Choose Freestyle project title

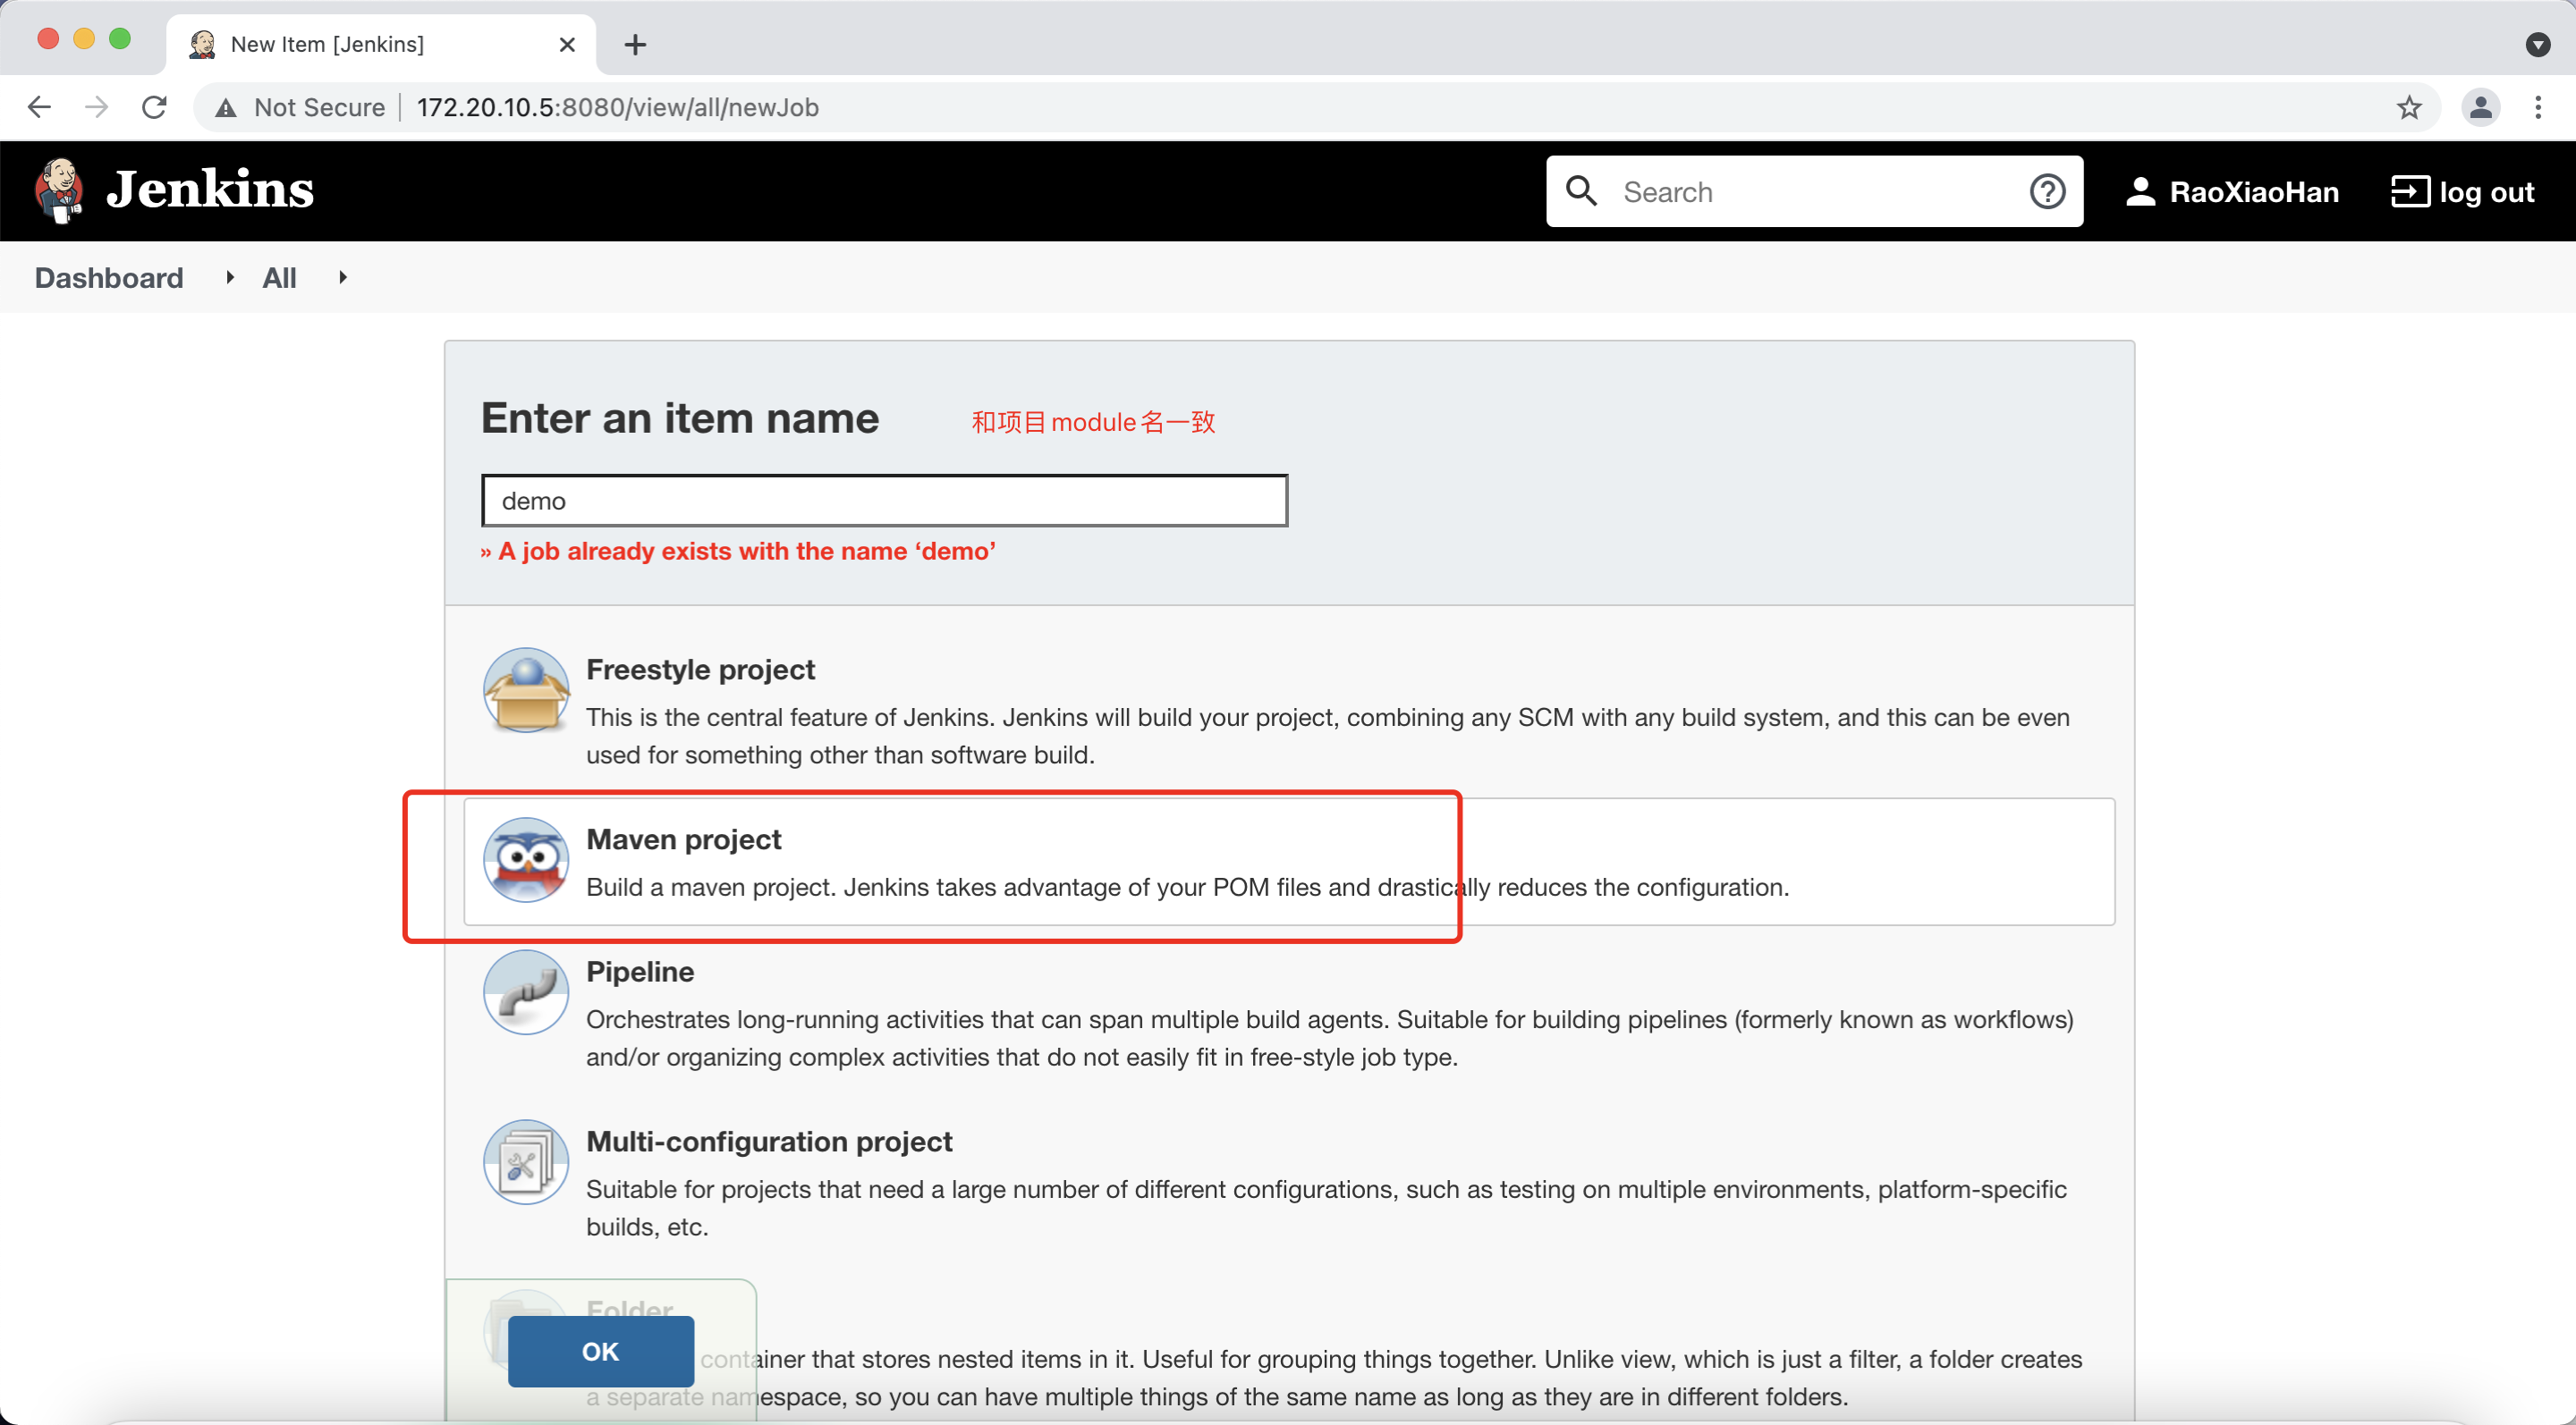click(700, 670)
